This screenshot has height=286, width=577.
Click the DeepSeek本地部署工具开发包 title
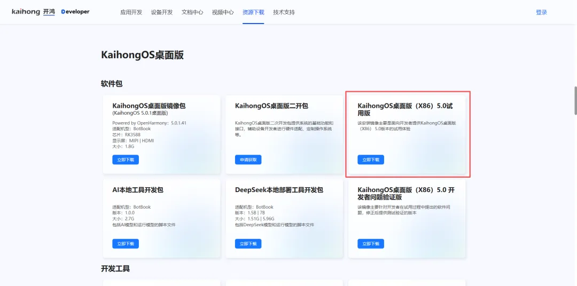279,190
